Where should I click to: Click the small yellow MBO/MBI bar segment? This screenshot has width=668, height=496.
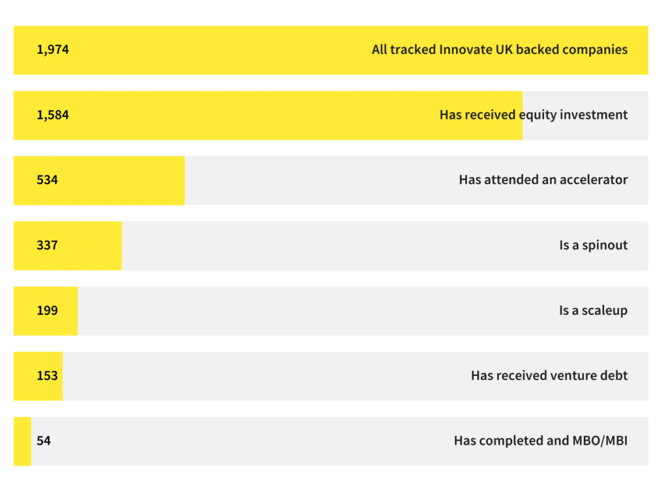pos(22,441)
